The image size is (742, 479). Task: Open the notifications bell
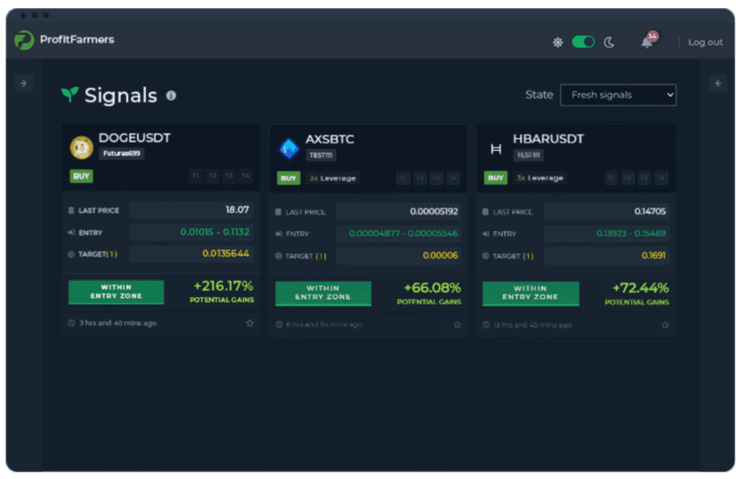(x=647, y=43)
